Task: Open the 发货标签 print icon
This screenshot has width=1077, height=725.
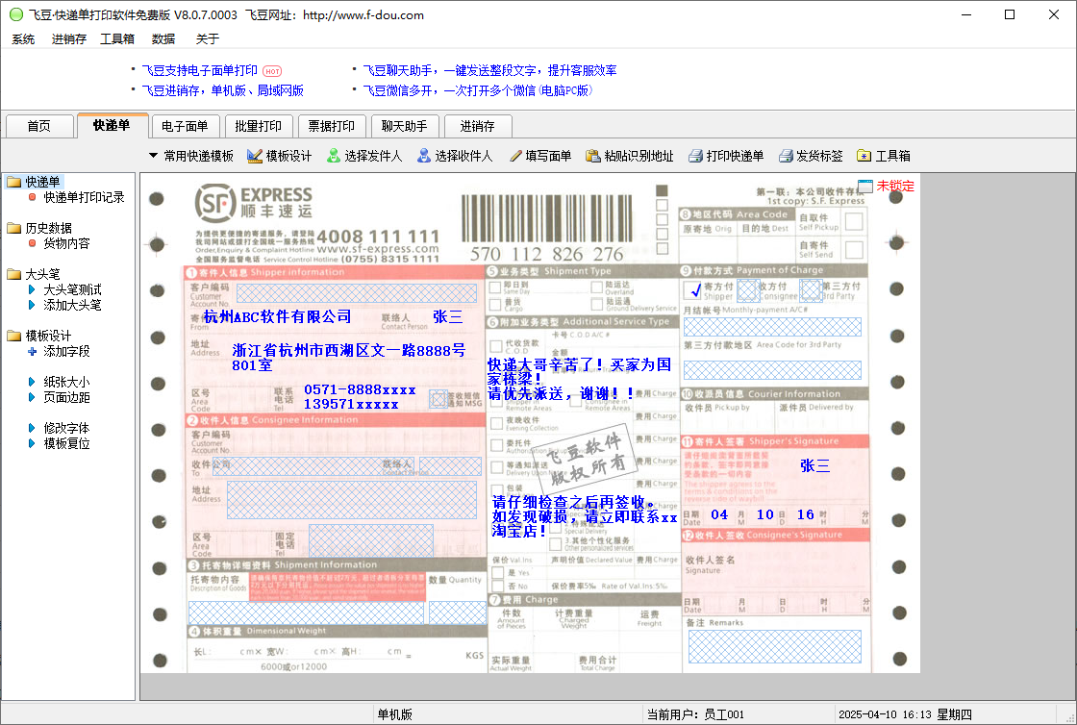Action: tap(786, 156)
